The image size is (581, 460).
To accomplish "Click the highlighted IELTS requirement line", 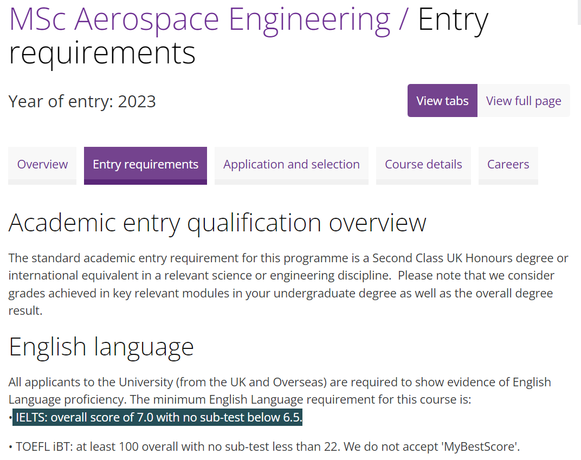I will click(158, 418).
